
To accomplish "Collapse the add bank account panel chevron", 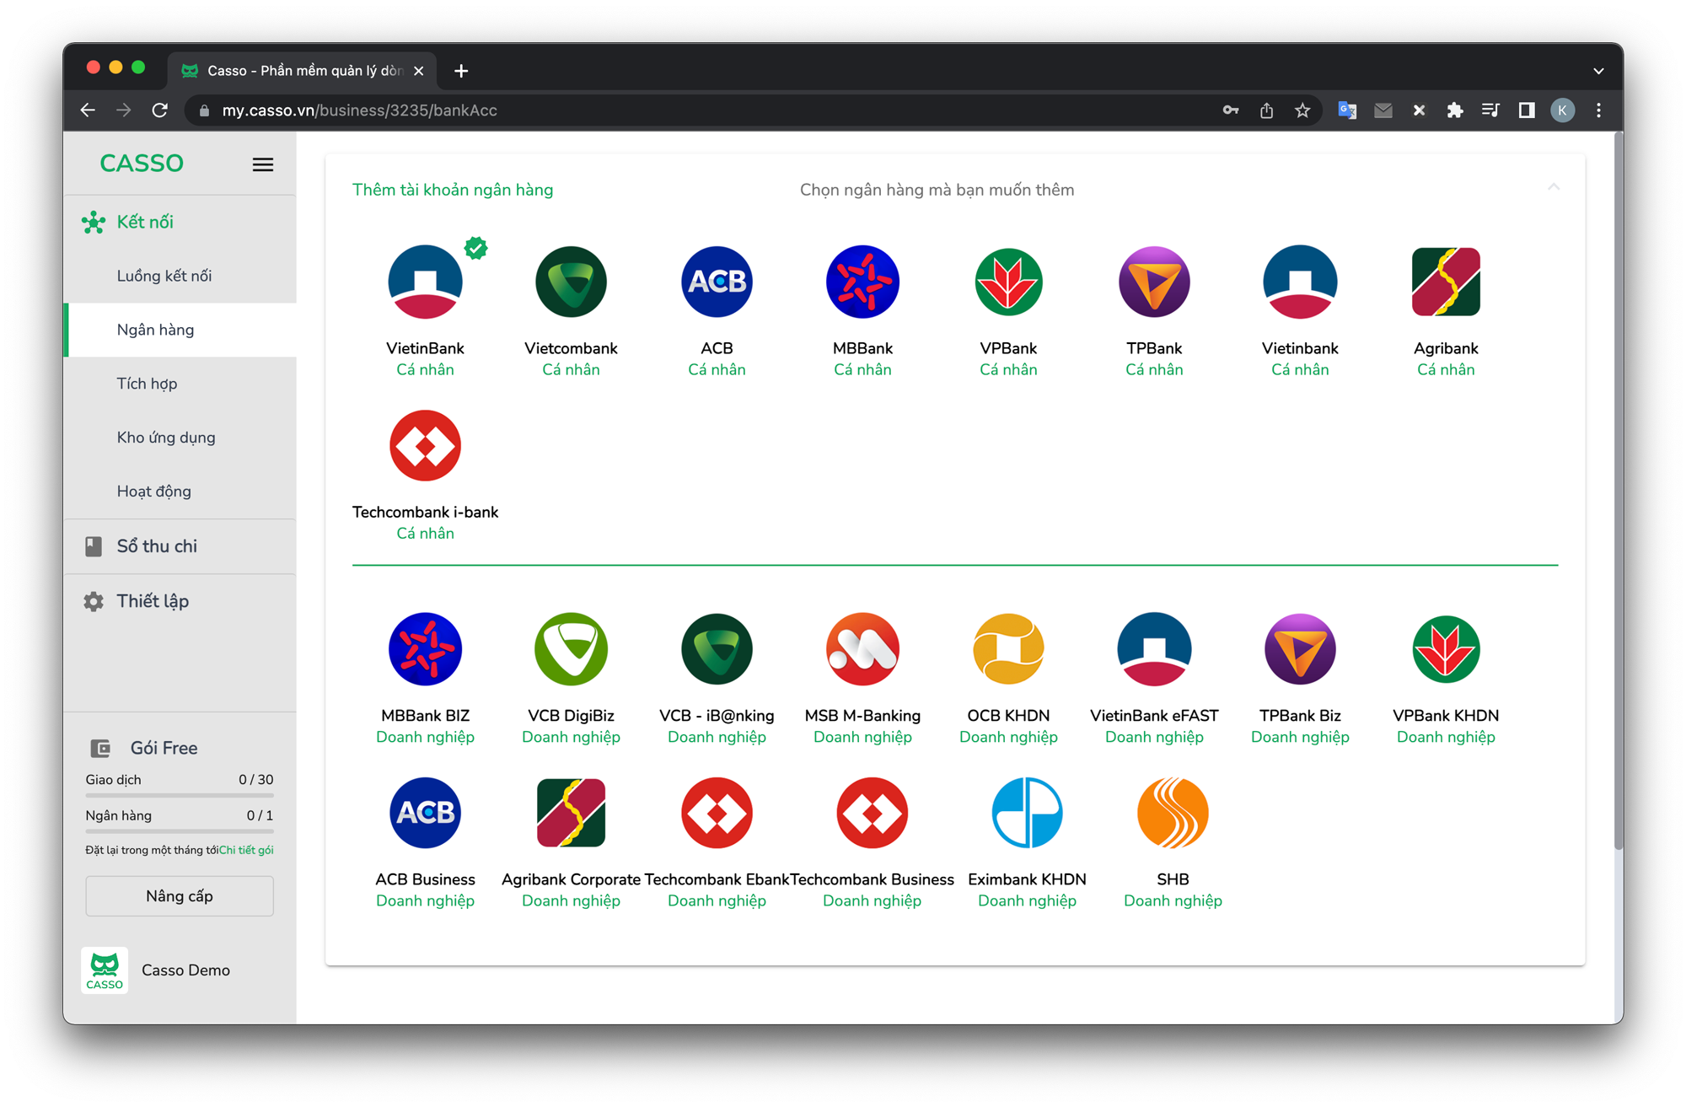I will pos(1554,187).
